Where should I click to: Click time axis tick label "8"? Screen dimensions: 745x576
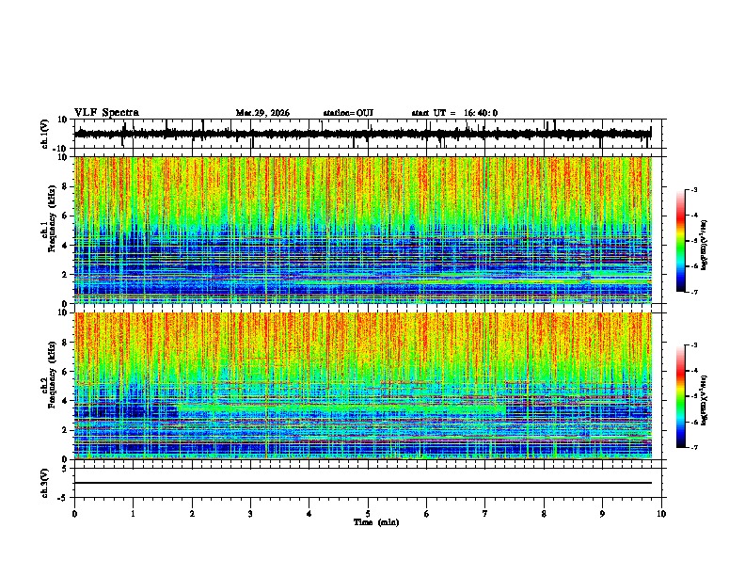coord(544,514)
